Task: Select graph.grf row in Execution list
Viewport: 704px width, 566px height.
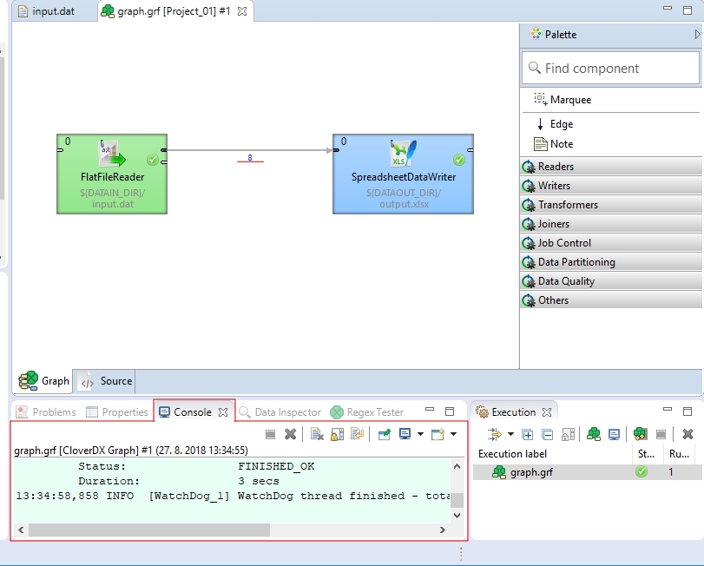Action: (588, 471)
